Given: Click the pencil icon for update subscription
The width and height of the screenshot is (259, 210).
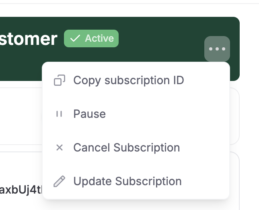Looking at the screenshot, I should pyautogui.click(x=60, y=181).
